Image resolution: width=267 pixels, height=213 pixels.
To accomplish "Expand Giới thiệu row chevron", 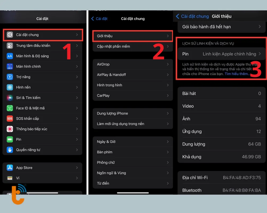I will [168, 36].
